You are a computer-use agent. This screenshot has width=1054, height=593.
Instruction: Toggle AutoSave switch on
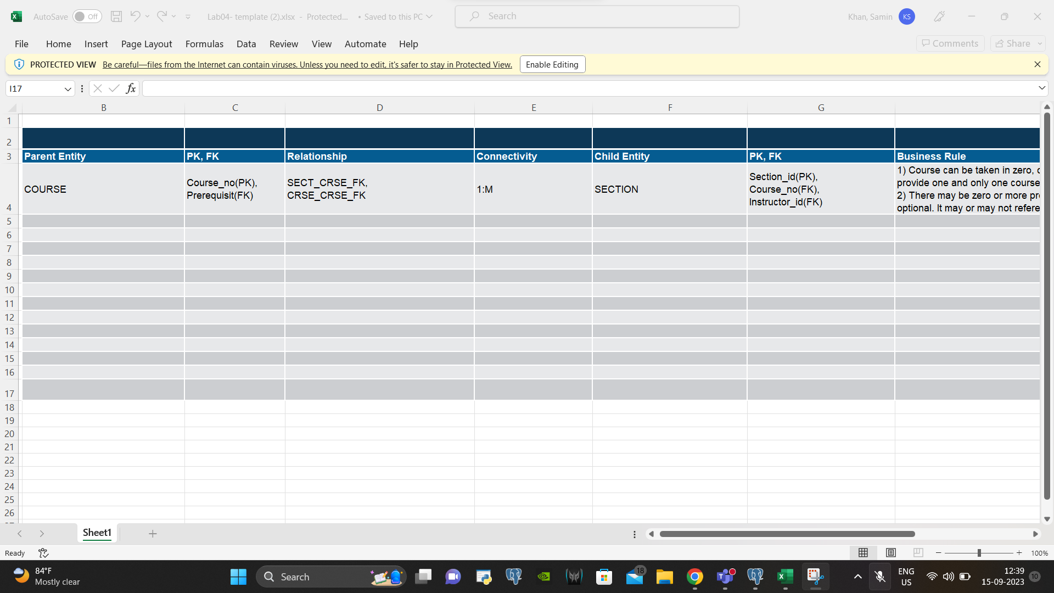pyautogui.click(x=87, y=16)
